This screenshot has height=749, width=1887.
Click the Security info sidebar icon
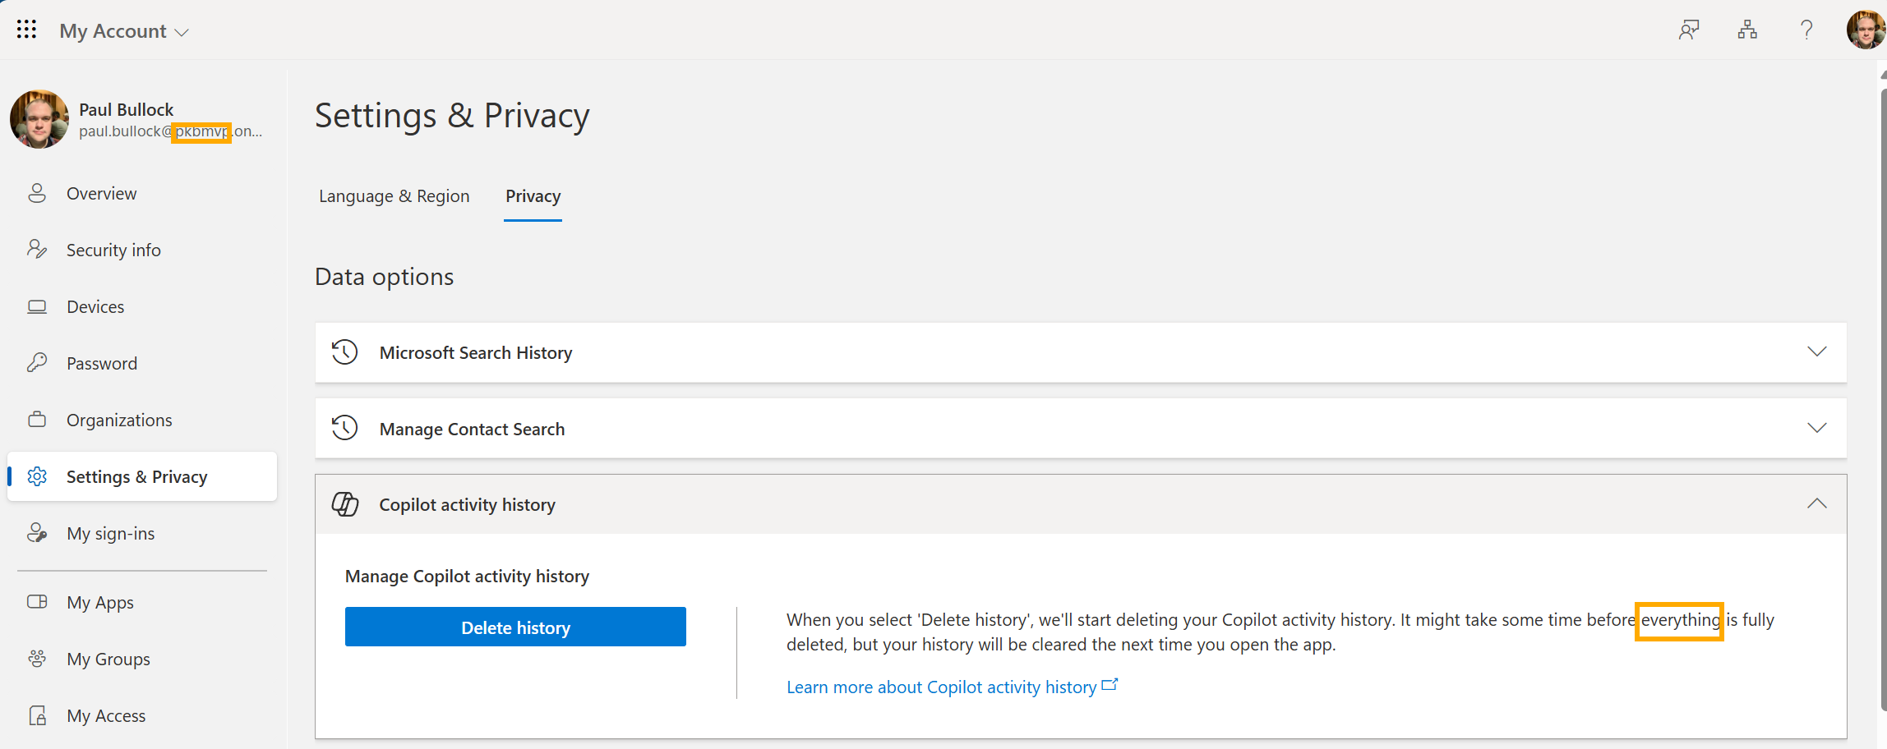(37, 250)
